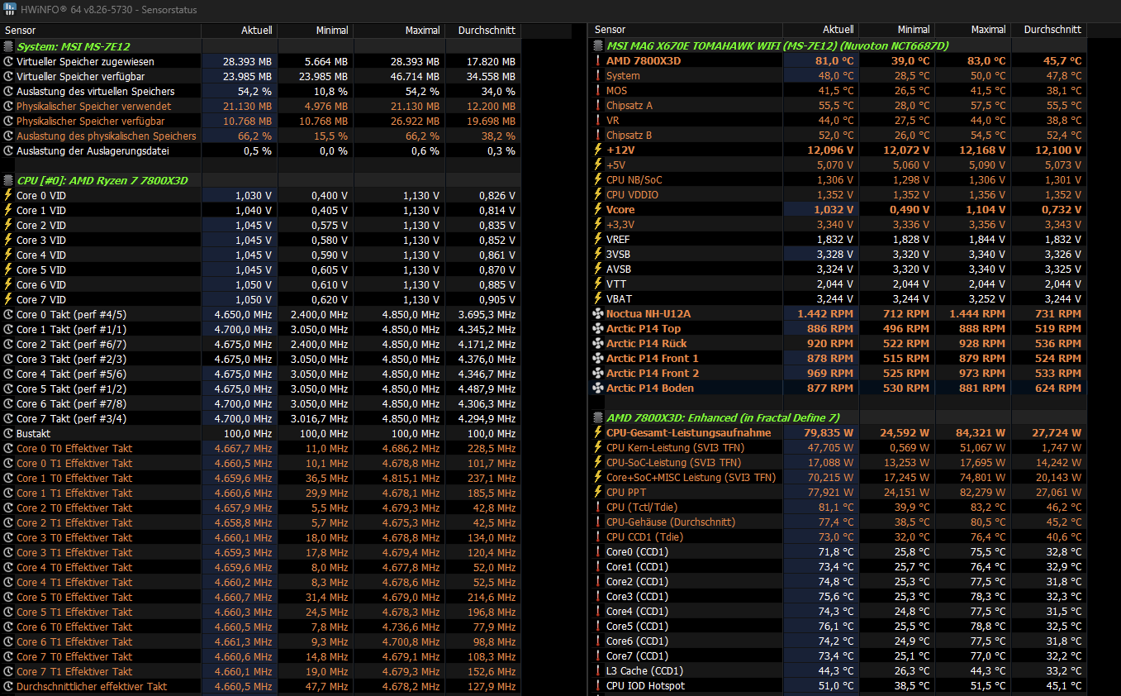This screenshot has width=1121, height=696.
Task: Select the Core5 (CCD1) temperature row
Action: pyautogui.click(x=838, y=627)
